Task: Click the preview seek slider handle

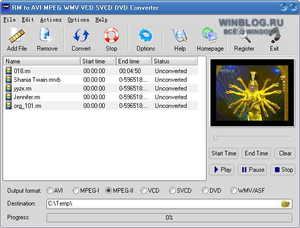Action: tap(216, 138)
